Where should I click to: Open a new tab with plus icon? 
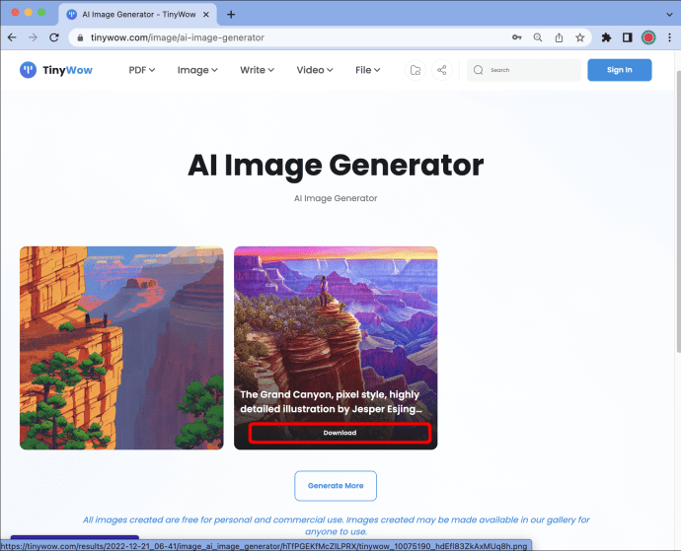coord(231,15)
